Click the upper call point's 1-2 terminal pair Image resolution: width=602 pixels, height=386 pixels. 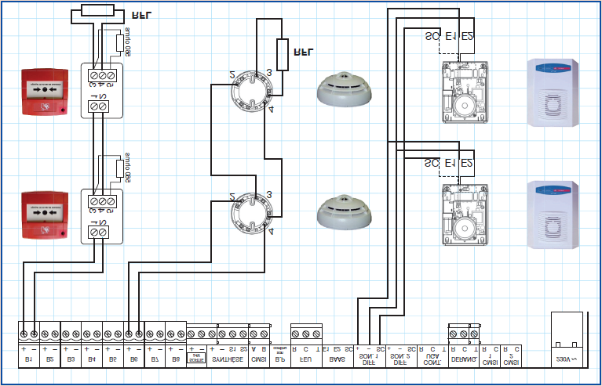point(98,106)
